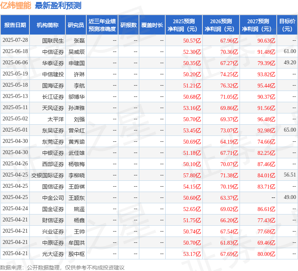This screenshot has height=271, width=298.
Task: Click the date 2025-07-28
Action: (15, 40)
